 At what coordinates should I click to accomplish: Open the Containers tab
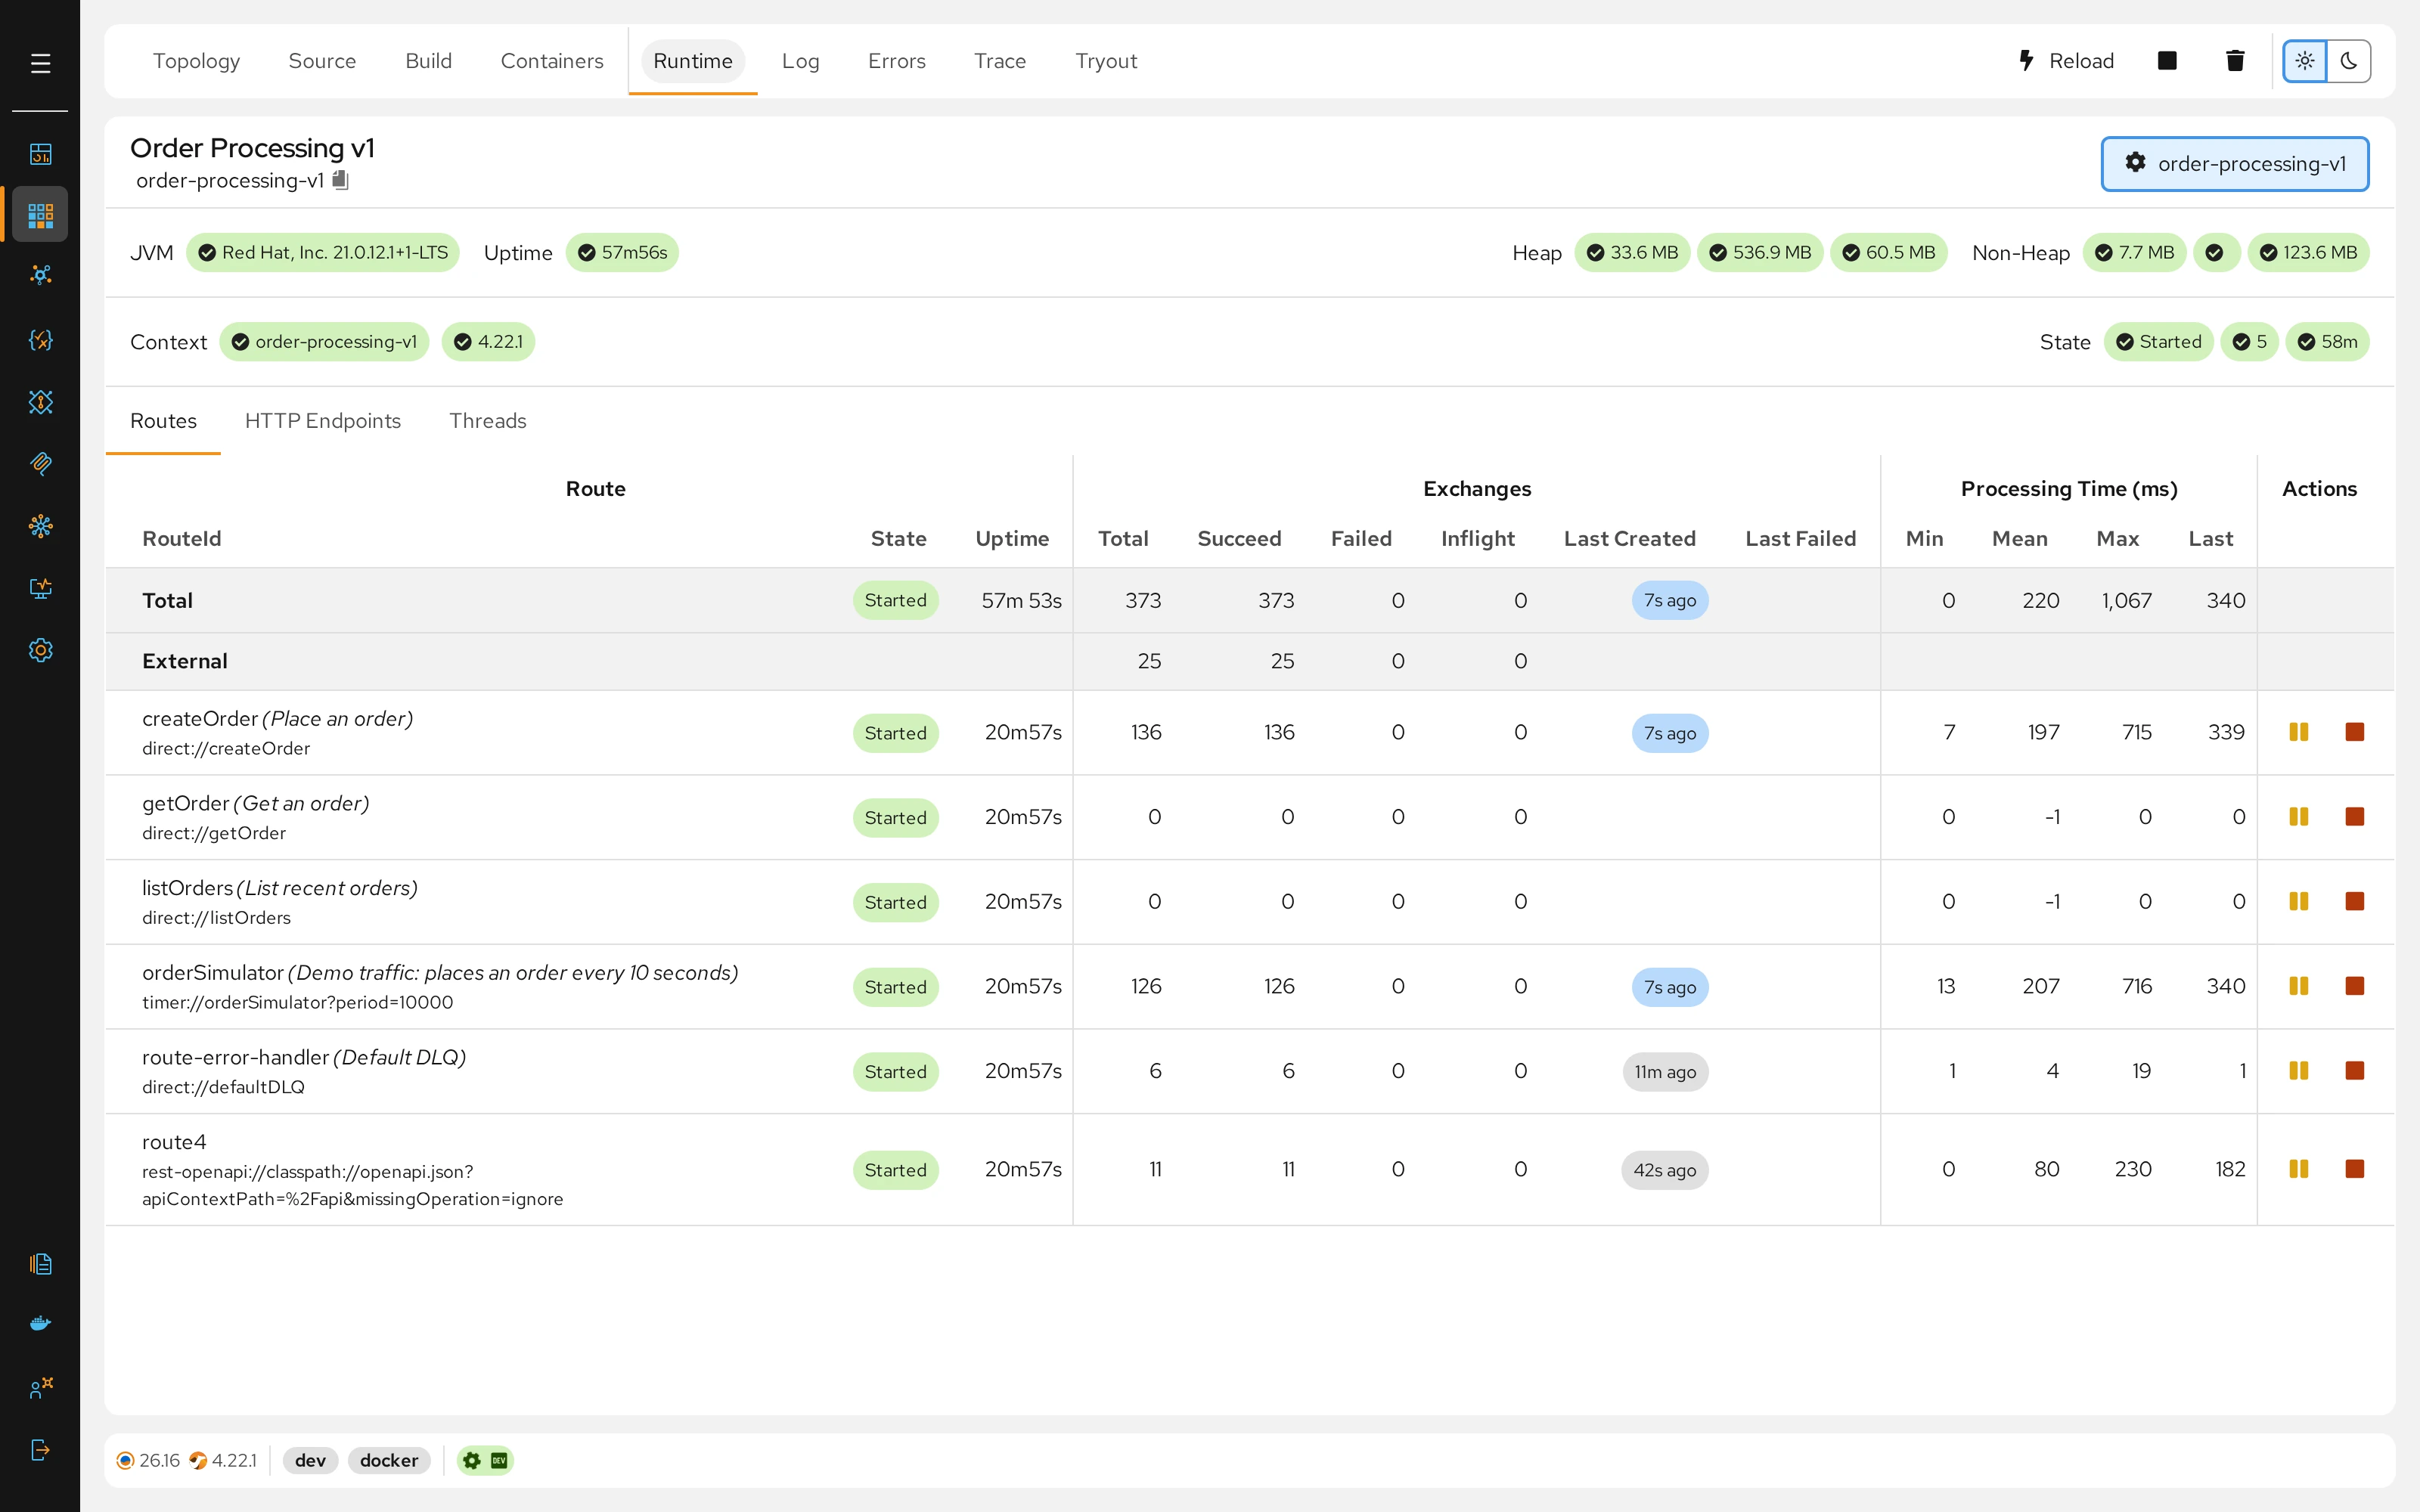552,61
